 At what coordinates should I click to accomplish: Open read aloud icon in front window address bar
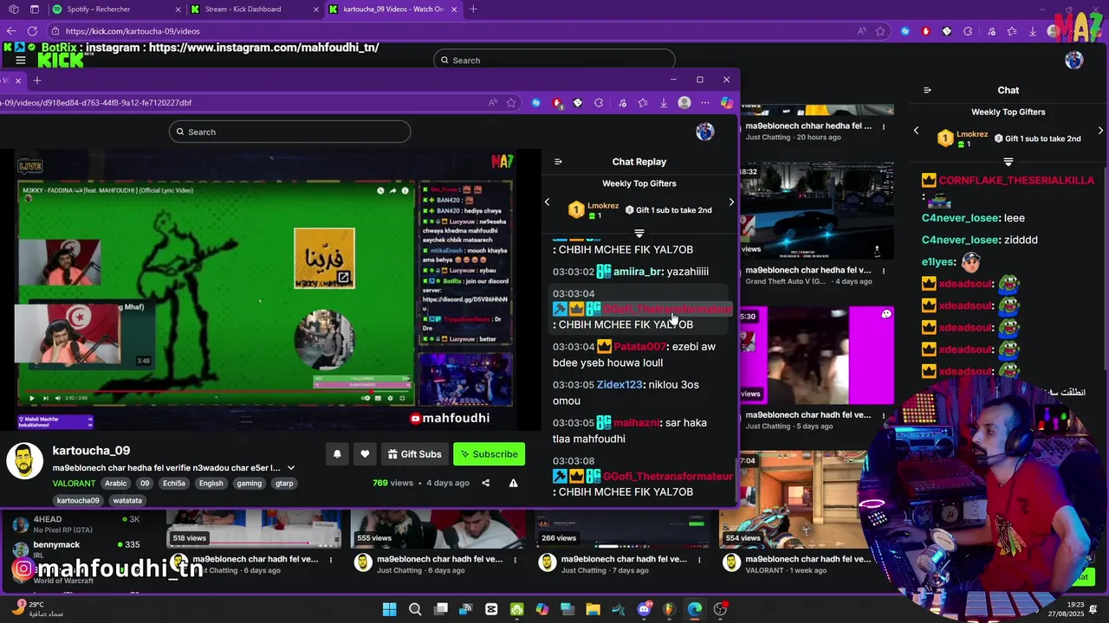pos(492,102)
